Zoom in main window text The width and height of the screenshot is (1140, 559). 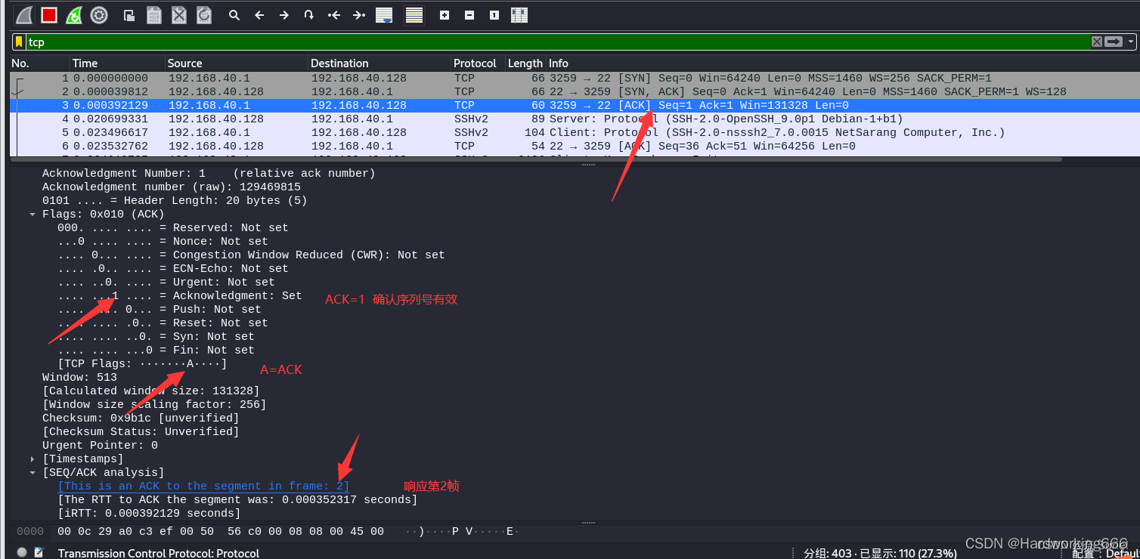point(445,15)
